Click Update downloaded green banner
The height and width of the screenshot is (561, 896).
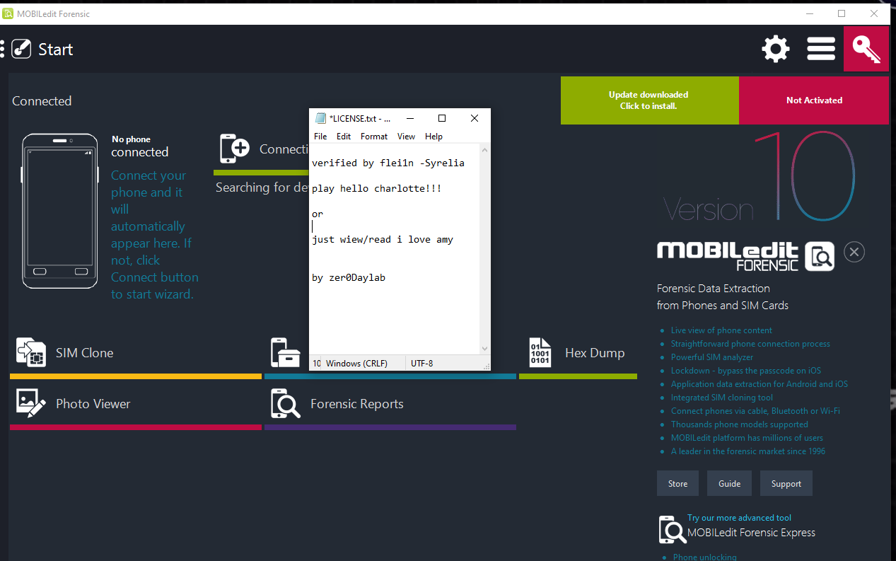coord(649,100)
